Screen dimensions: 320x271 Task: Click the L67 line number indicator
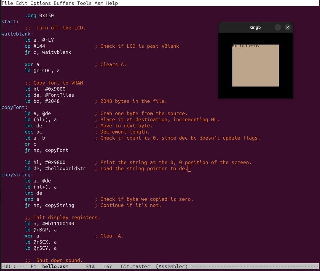pyautogui.click(x=108, y=266)
